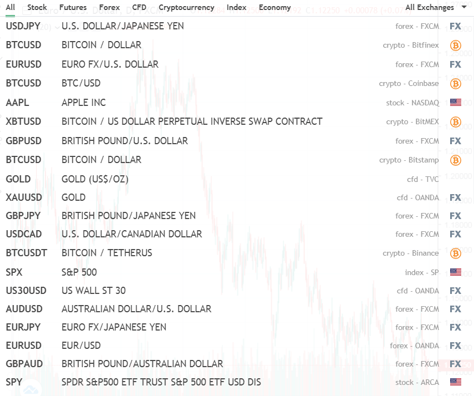Click the Bitcoin icon for Bitstamp BTCUSD
Image resolution: width=474 pixels, height=396 pixels.
click(455, 160)
